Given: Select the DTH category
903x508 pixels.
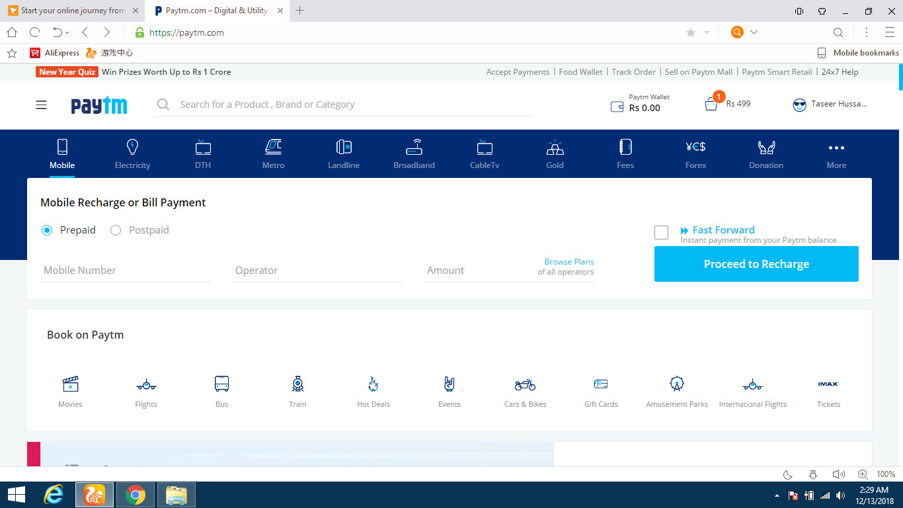Looking at the screenshot, I should pyautogui.click(x=203, y=154).
